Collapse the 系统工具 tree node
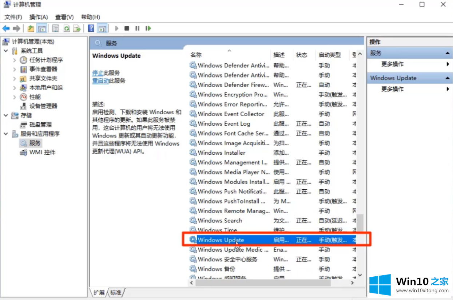Image resolution: width=453 pixels, height=300 pixels. 6,51
